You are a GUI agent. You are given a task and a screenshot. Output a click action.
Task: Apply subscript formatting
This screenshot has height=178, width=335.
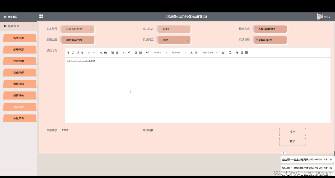(124, 53)
